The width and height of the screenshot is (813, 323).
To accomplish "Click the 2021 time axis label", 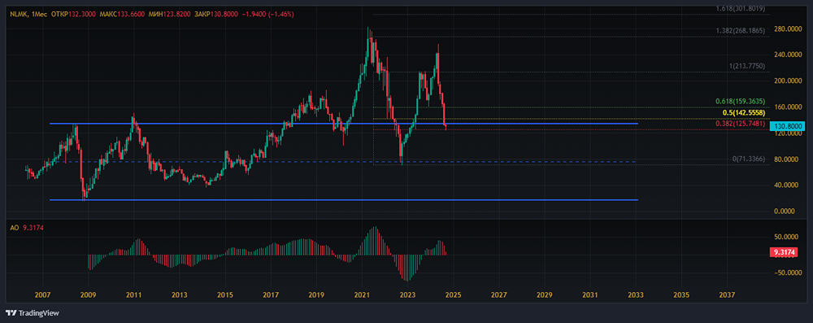I will 362,295.
